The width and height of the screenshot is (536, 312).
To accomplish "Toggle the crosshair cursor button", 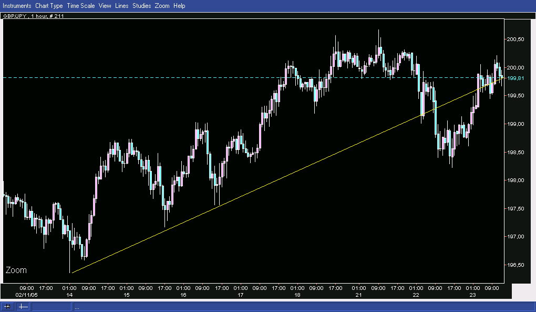I will [23, 307].
